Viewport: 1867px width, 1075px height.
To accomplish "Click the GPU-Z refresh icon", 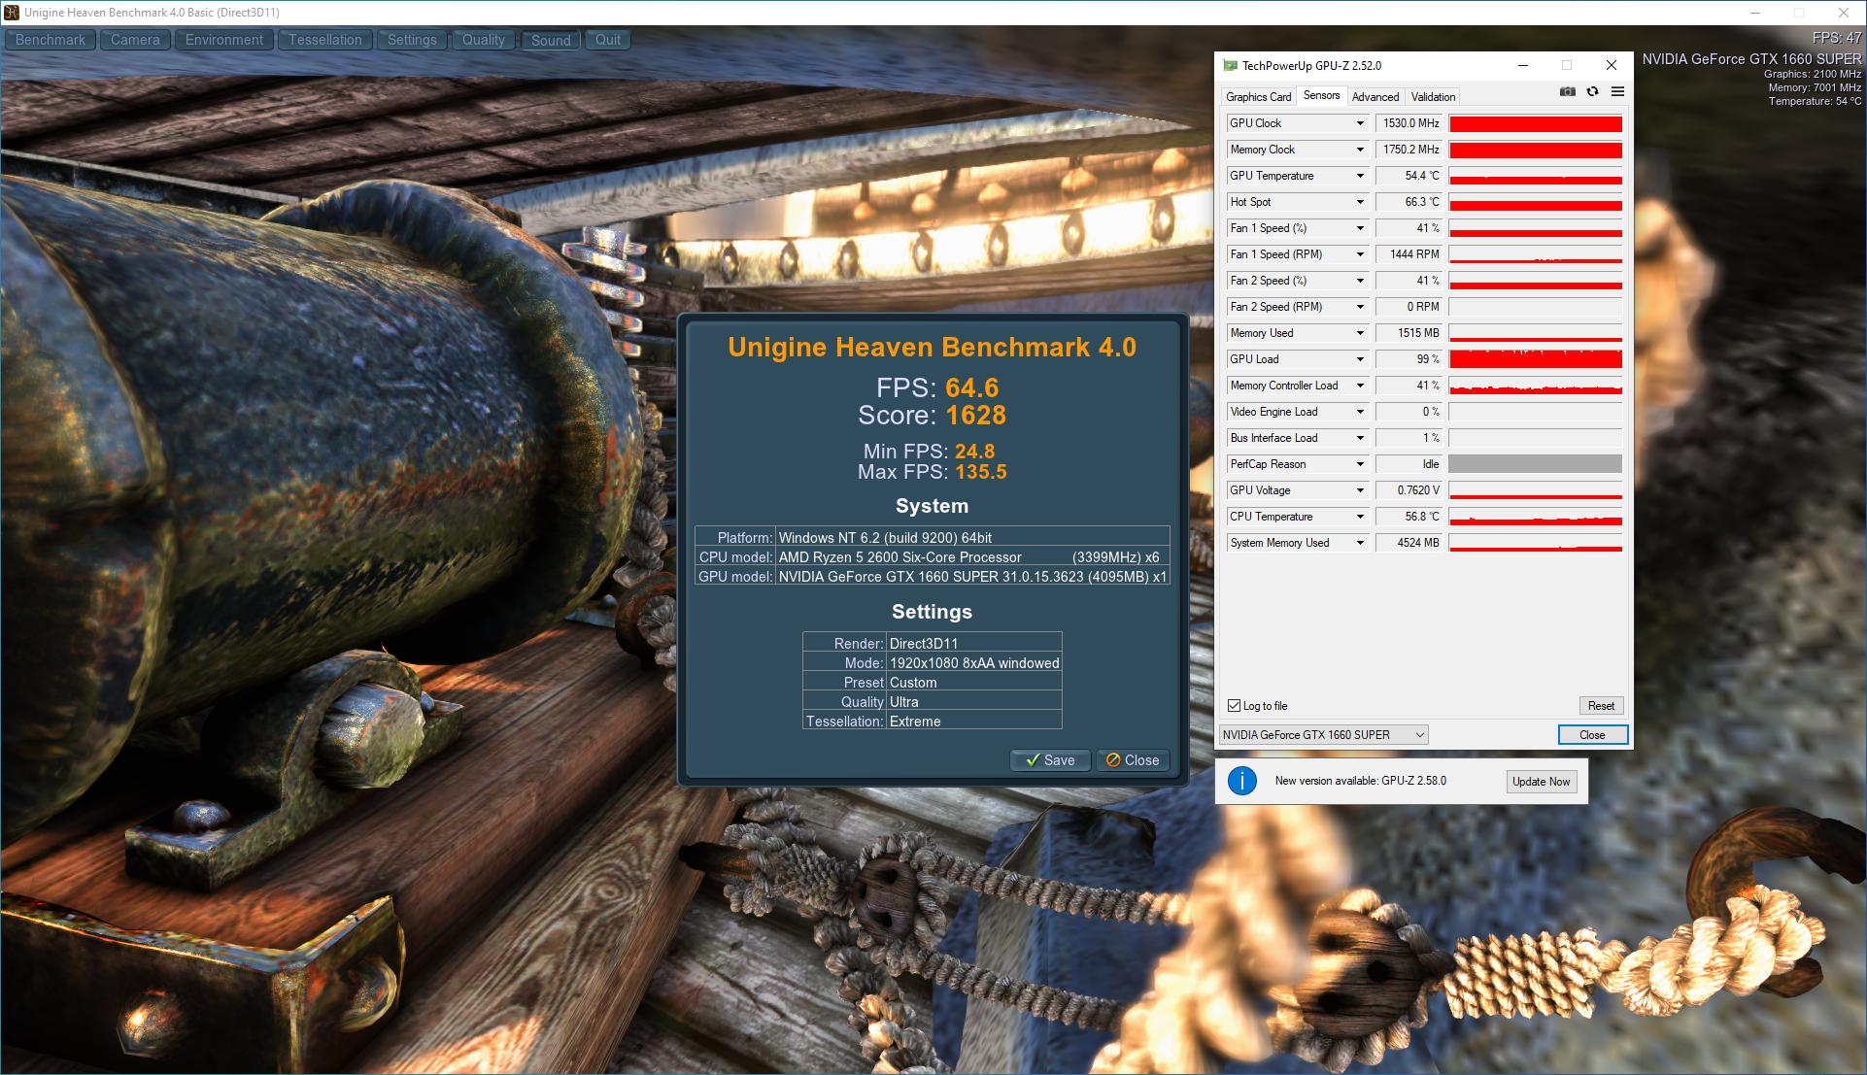I will 1592,91.
